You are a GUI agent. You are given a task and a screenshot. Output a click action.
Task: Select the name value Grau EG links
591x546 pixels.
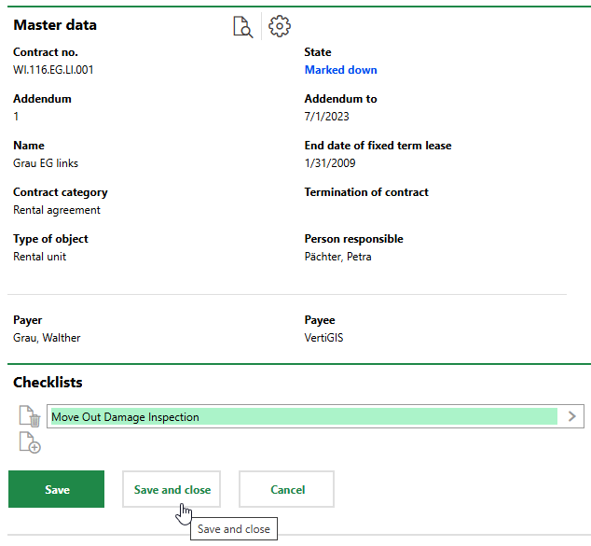click(x=46, y=163)
